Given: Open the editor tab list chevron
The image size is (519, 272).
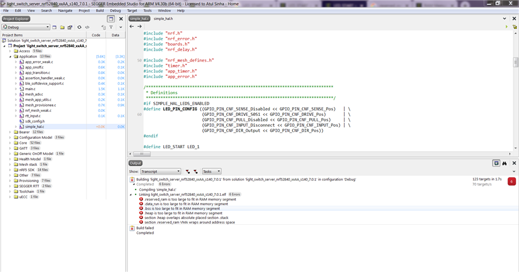Looking at the screenshot, I should point(505,18).
